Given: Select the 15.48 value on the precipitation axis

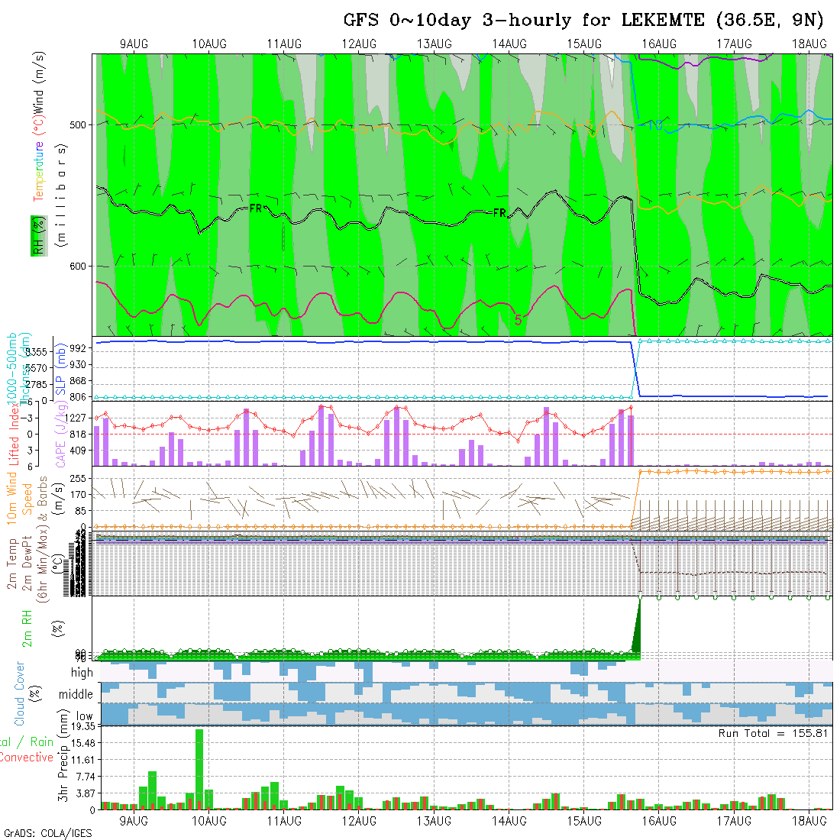Looking at the screenshot, I should (83, 743).
